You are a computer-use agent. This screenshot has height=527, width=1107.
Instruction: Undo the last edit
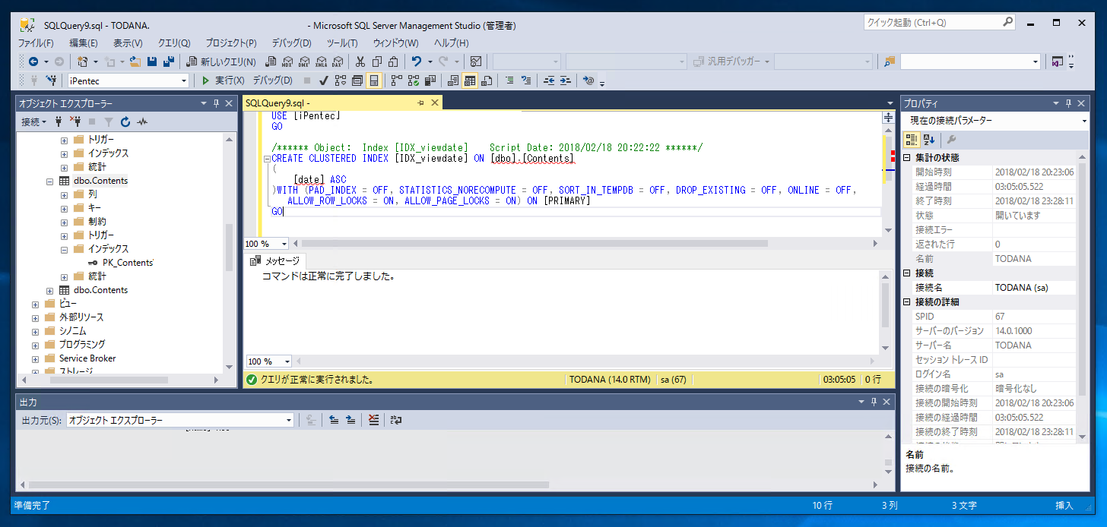417,61
